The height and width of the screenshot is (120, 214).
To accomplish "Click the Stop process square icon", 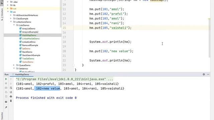I will click(x=6, y=83).
